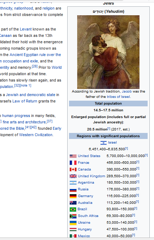Click the Russia flag icon

point(73,190)
